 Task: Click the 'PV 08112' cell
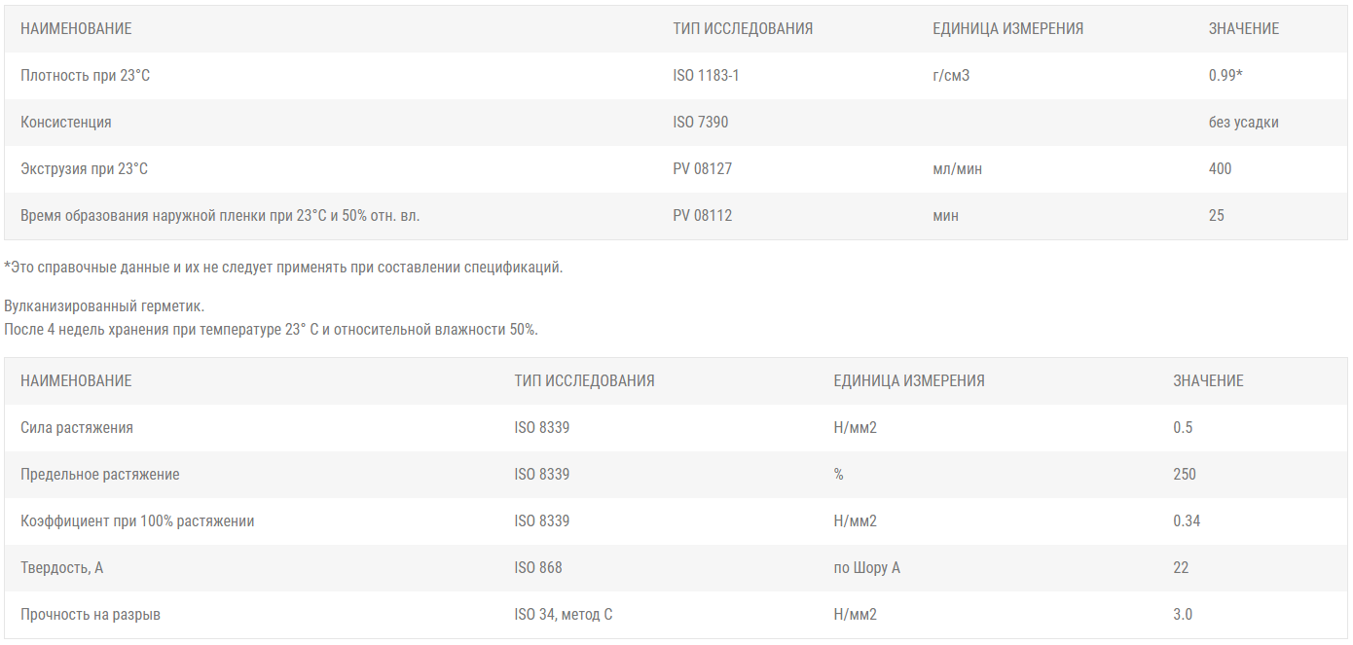click(x=702, y=216)
